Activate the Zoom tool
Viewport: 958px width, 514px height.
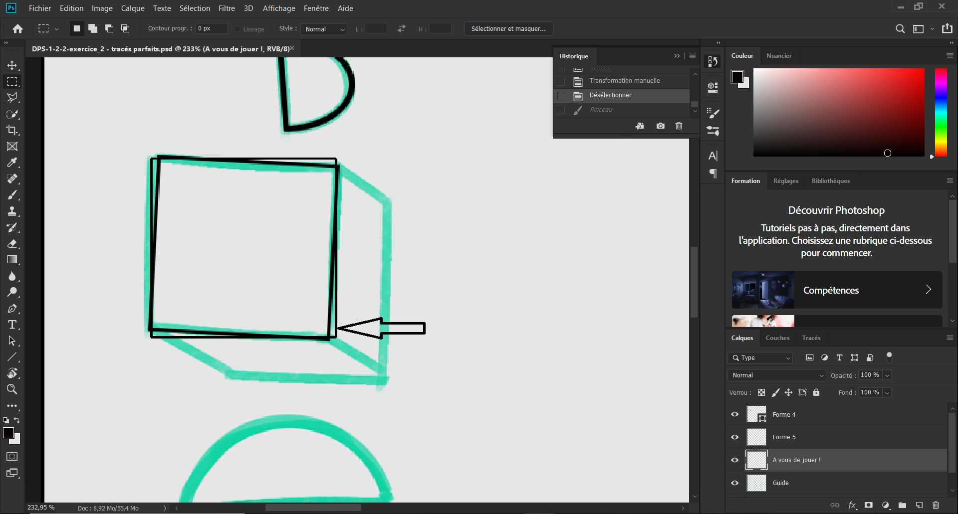coord(12,389)
